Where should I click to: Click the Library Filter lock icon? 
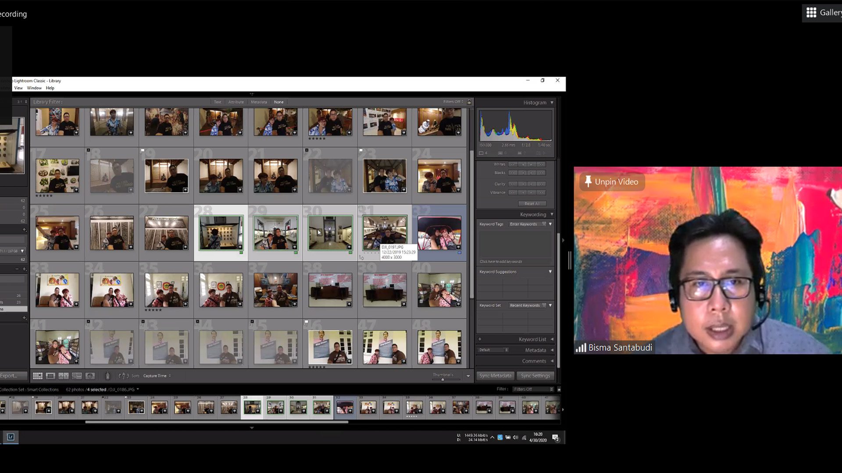point(469,102)
